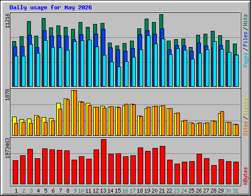Click the Files legend label

[x=246, y=39]
